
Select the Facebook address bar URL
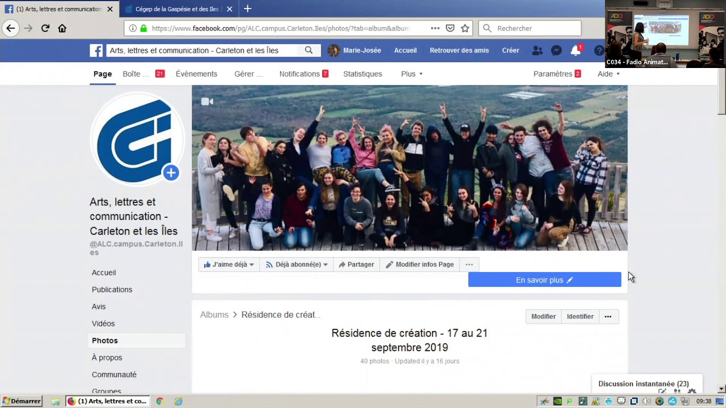[281, 28]
